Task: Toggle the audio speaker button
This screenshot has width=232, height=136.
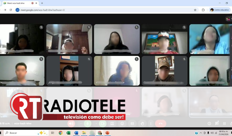Action: (71, 123)
